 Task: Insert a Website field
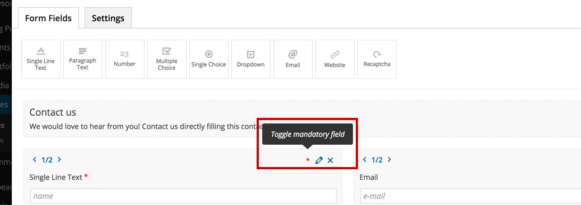tap(334, 59)
